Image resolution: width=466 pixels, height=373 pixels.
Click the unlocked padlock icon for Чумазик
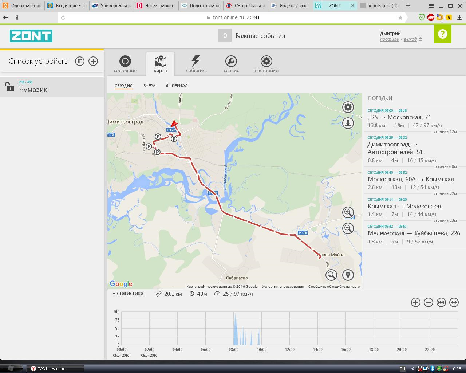(x=9, y=87)
